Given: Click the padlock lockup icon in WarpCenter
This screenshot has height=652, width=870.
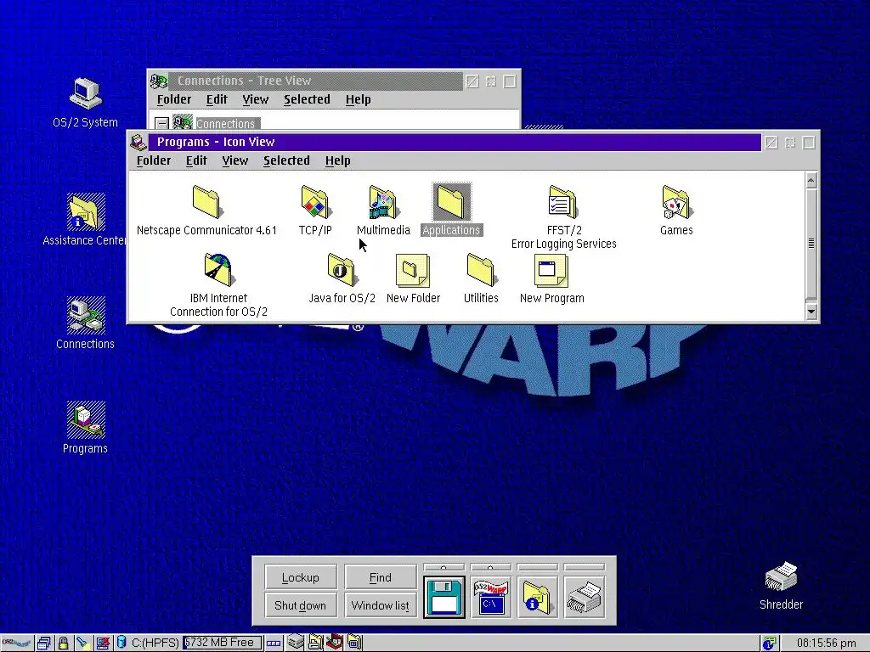Looking at the screenshot, I should click(63, 644).
